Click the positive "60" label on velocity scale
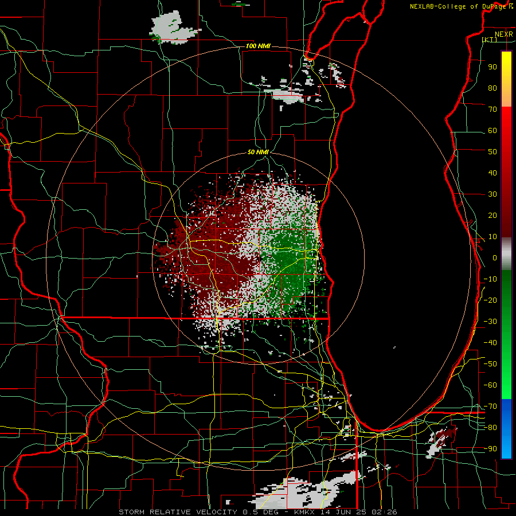This screenshot has height=516, width=516. 492,131
